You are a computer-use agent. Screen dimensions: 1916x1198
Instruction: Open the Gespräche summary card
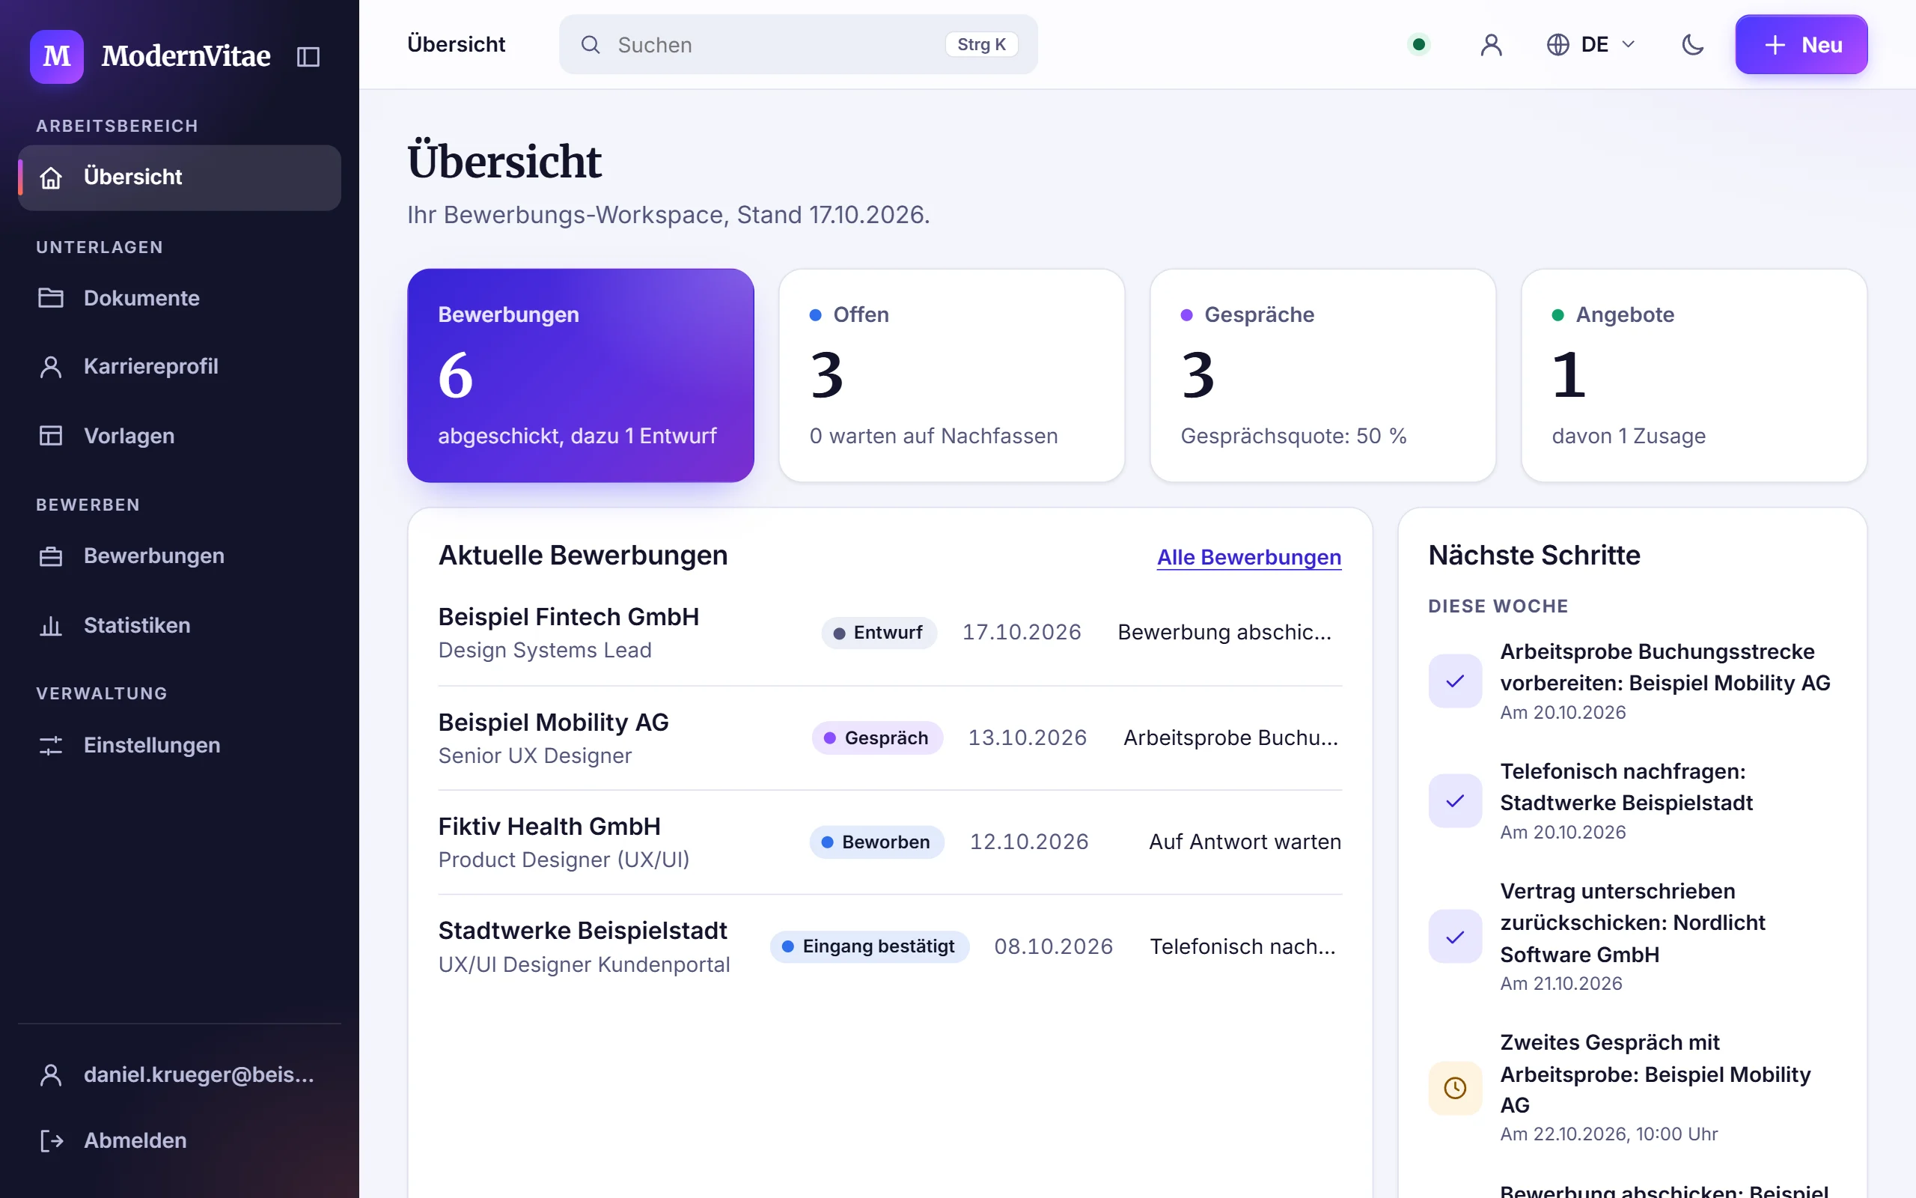pos(1322,375)
